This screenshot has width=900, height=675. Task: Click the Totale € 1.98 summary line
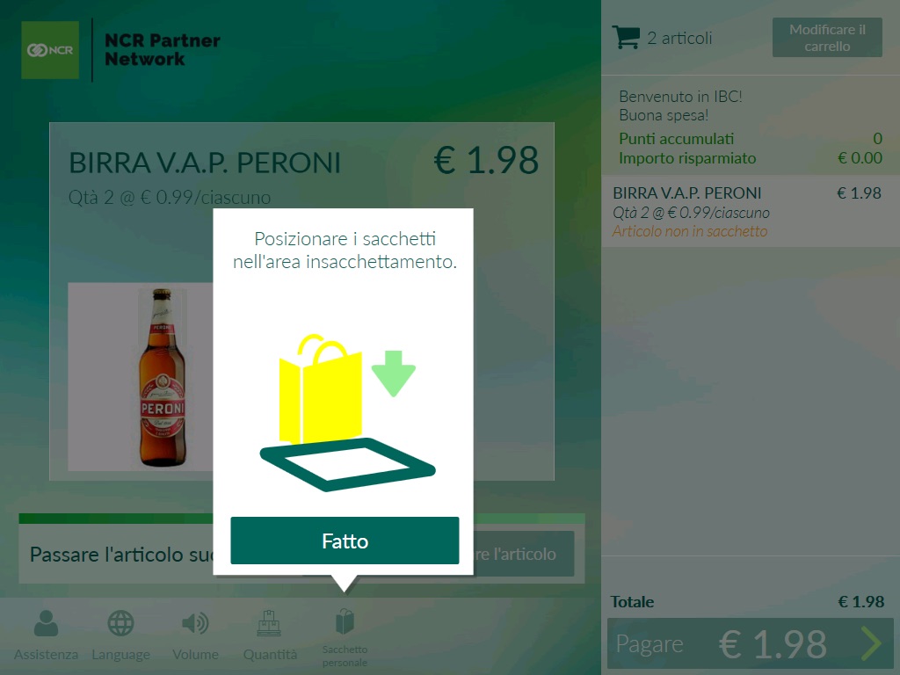tap(747, 601)
